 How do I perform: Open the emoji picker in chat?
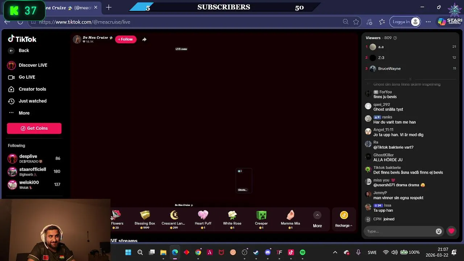(439, 231)
